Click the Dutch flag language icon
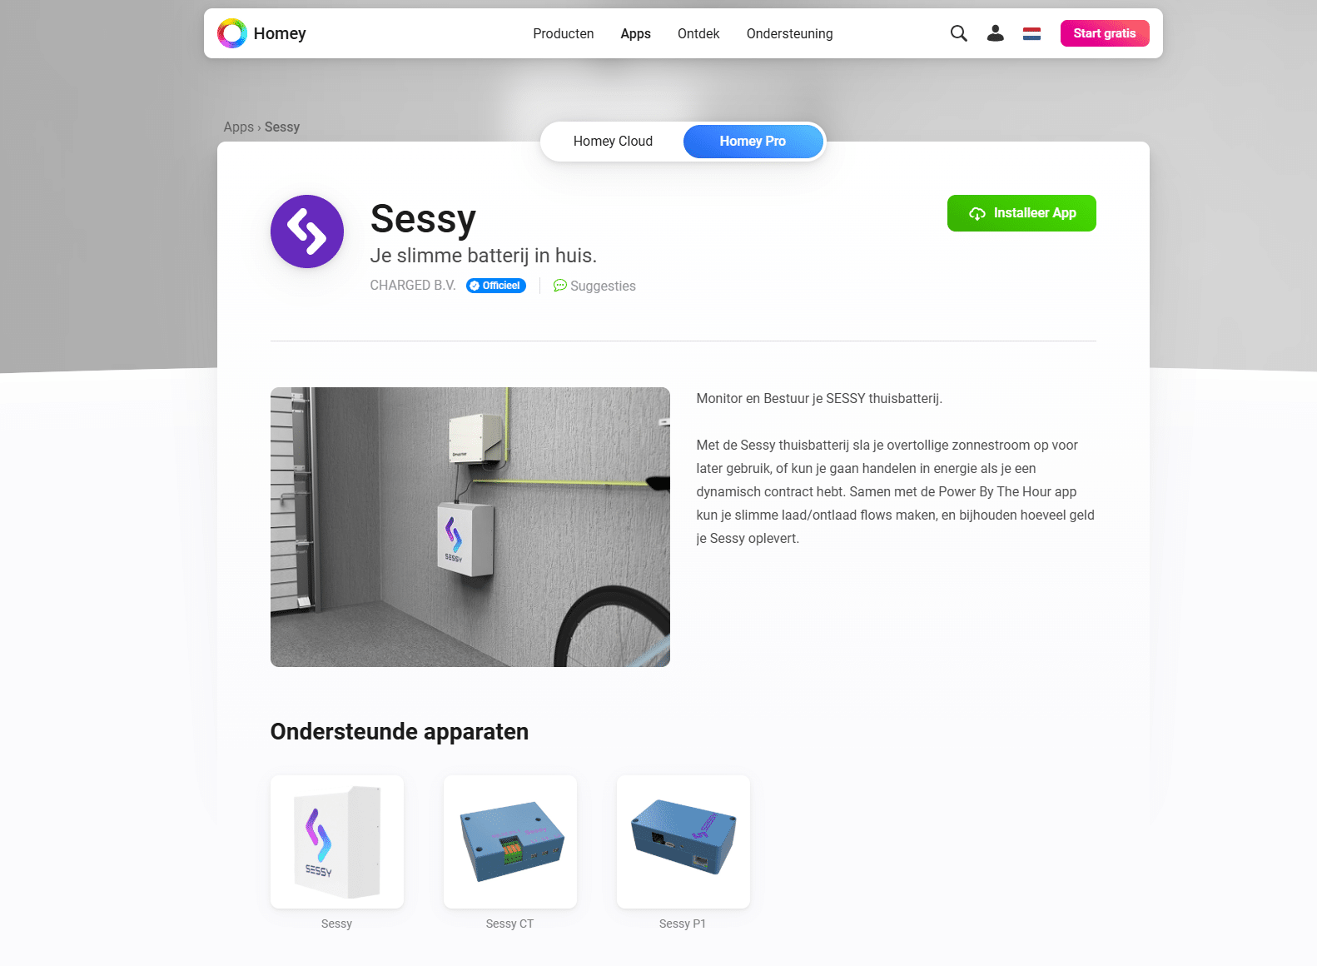 point(1031,33)
